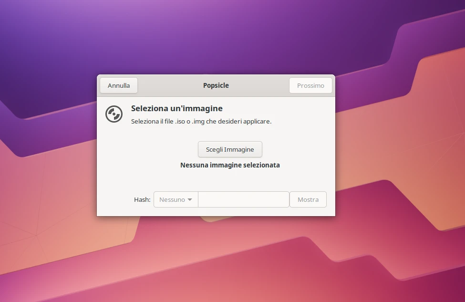Click the 'Nessuna immagine selezionata' status text
Screen dimensions: 465x302
tap(230, 165)
